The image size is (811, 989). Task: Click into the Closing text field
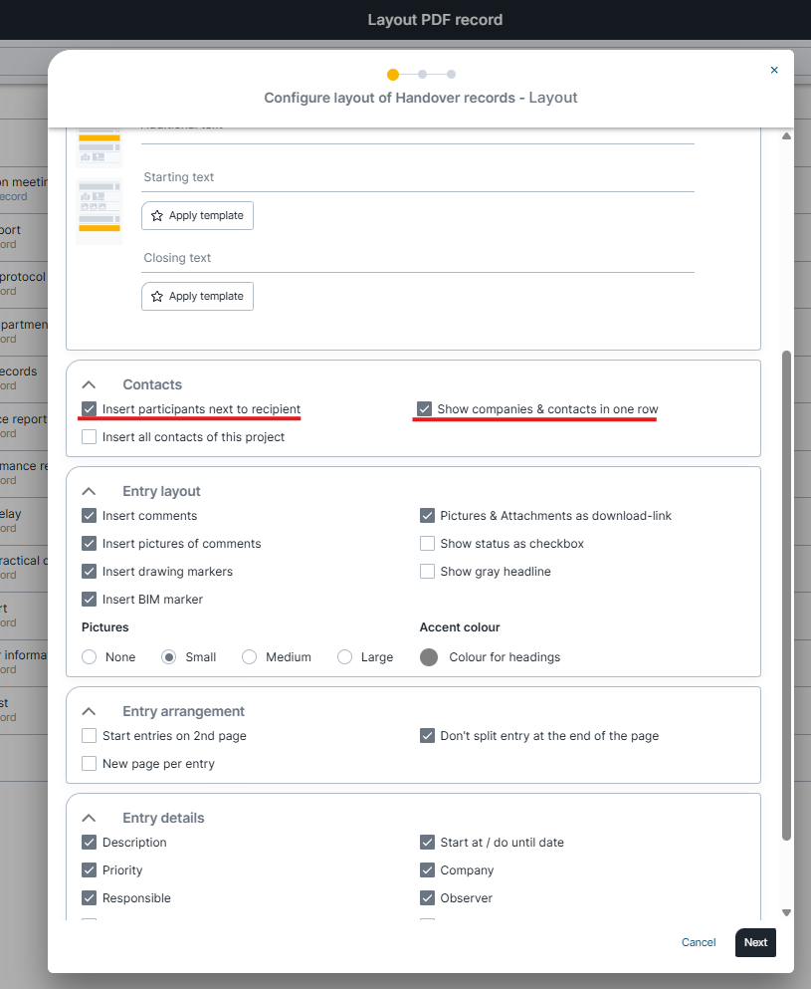click(x=418, y=258)
